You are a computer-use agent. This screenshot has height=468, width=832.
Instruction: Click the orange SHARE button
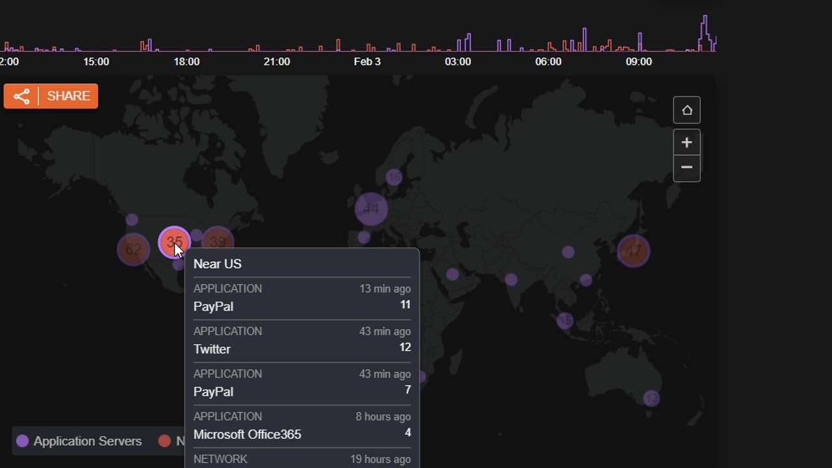pos(51,96)
